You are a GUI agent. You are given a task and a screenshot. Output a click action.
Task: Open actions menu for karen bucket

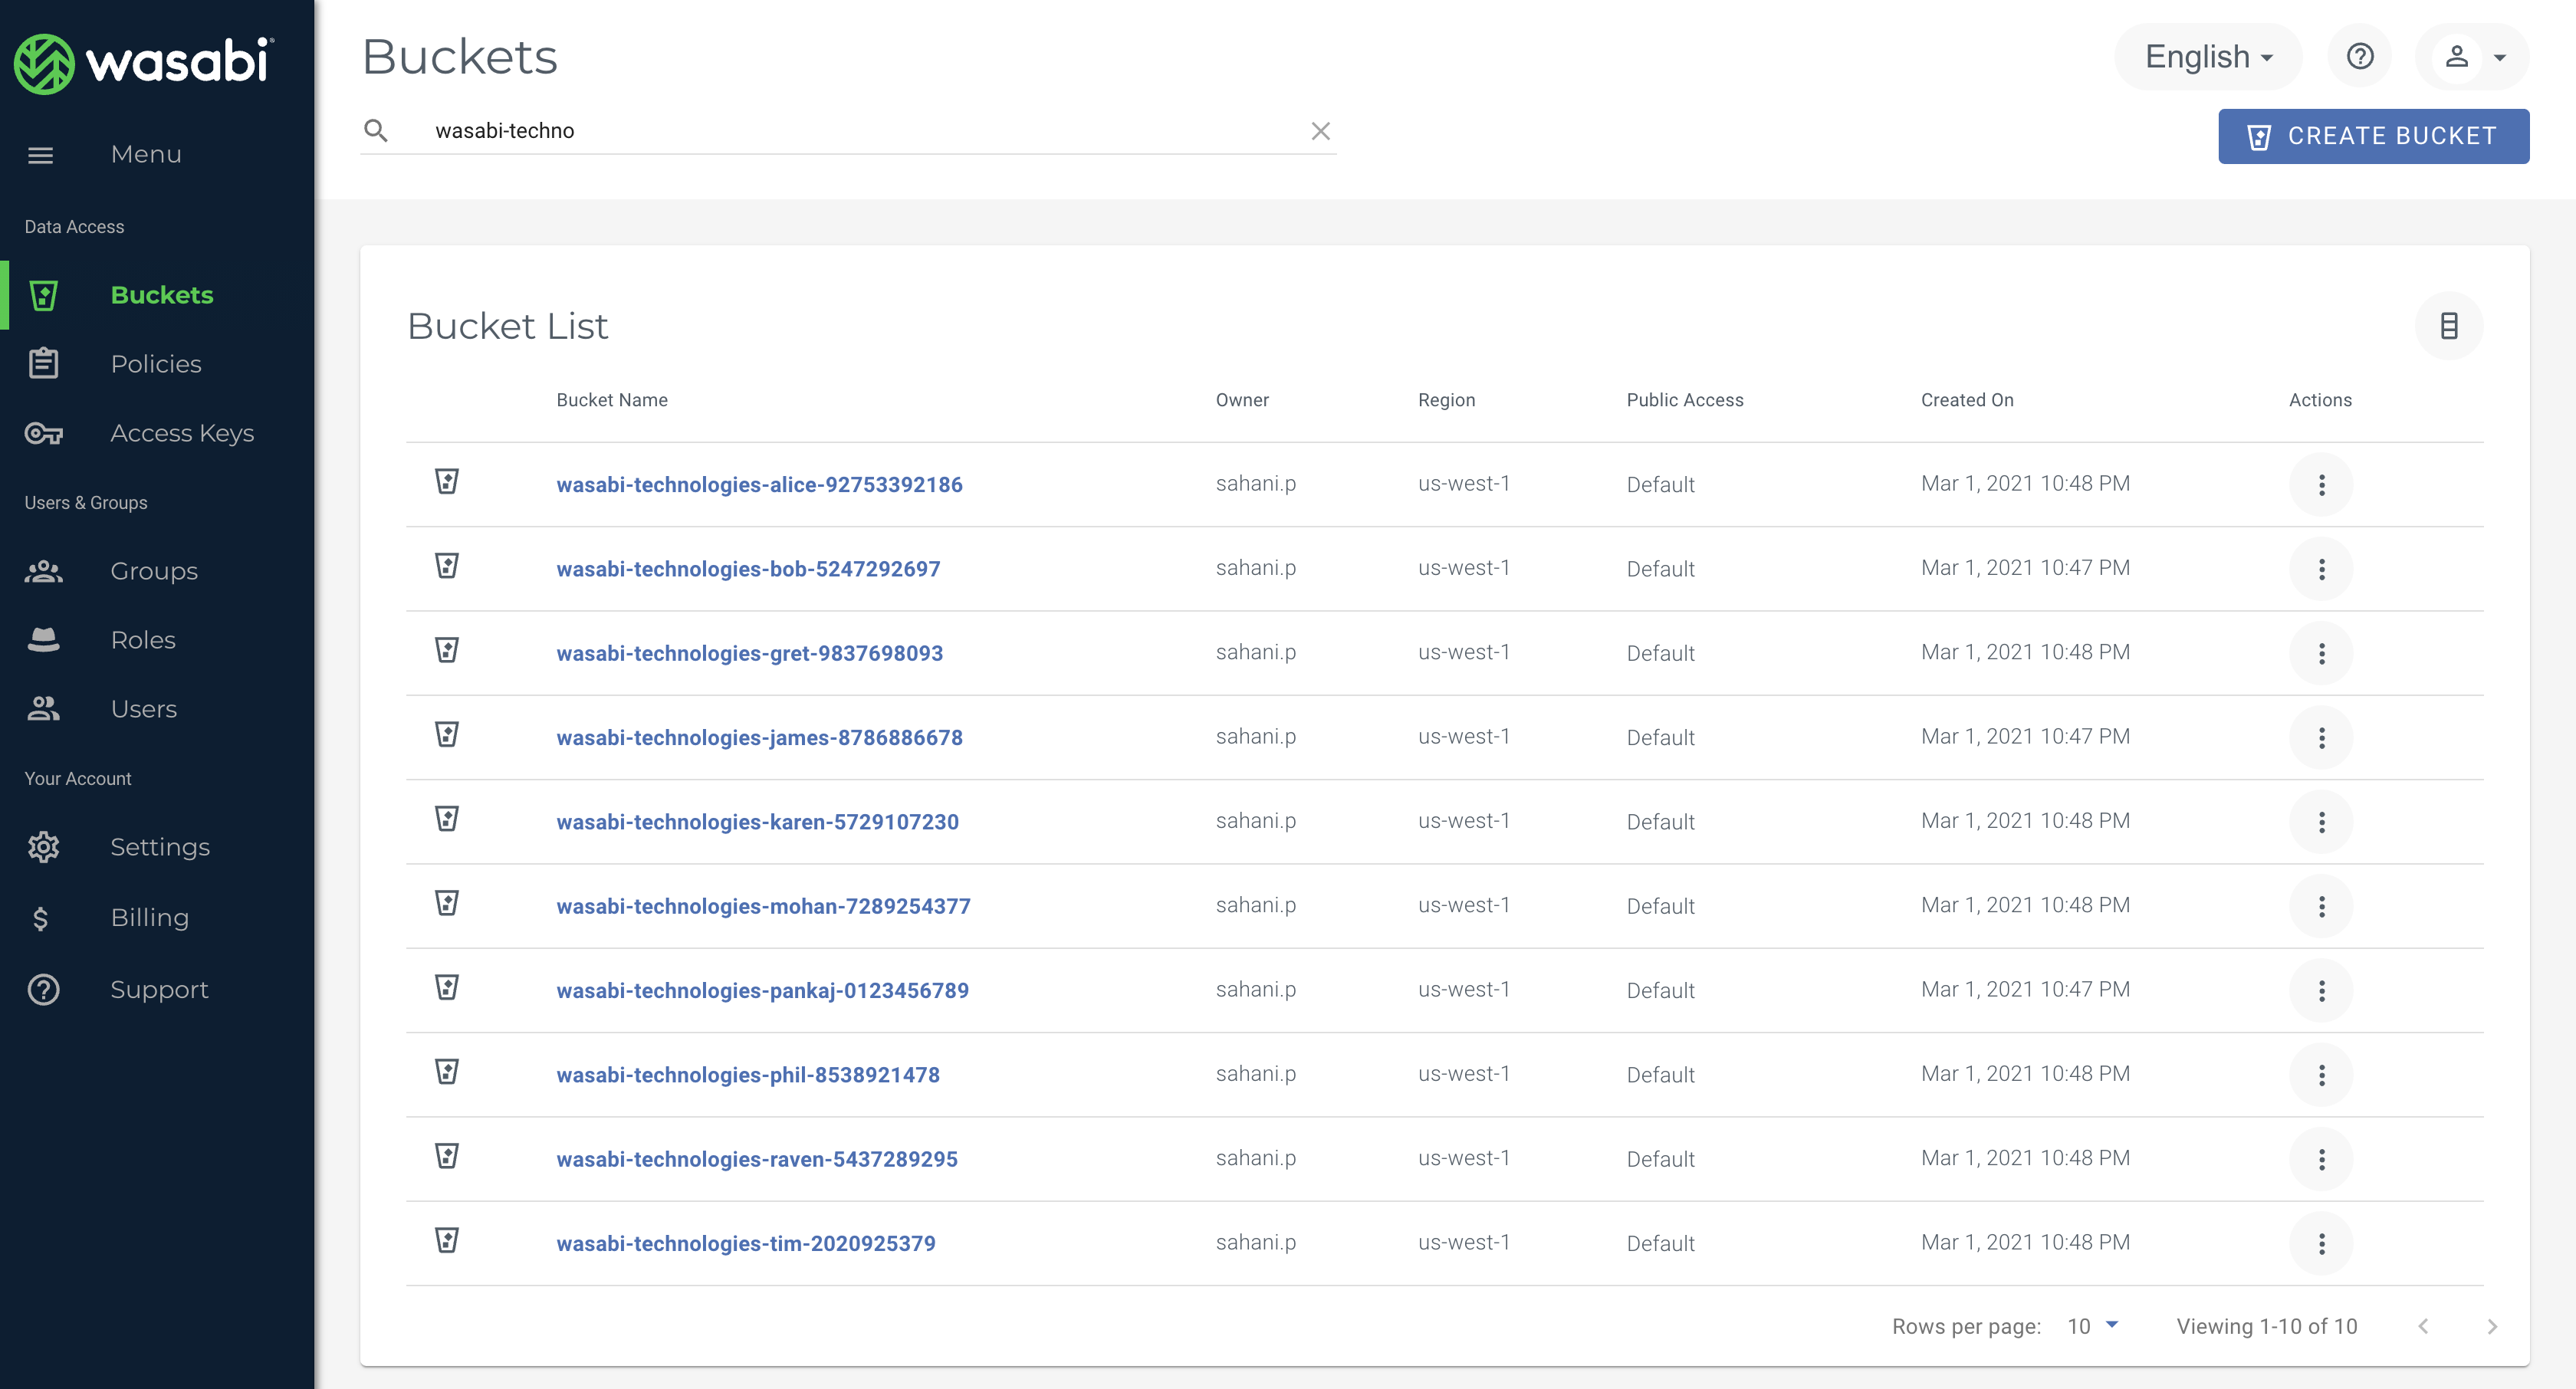2321,822
